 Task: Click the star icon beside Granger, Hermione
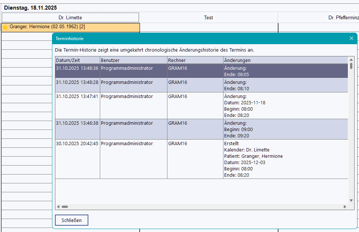[5, 27]
